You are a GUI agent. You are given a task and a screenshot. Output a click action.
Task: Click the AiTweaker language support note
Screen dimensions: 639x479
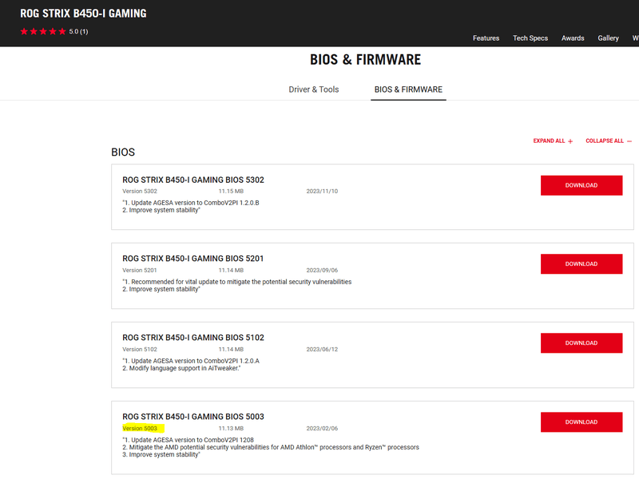click(x=182, y=368)
